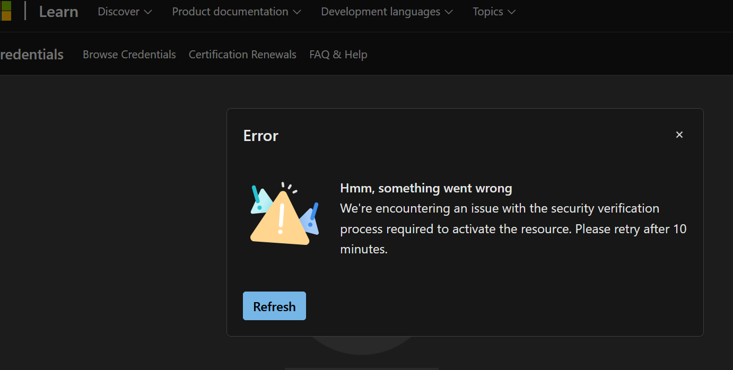Select the Credentials navigation item
733x370 pixels.
(32, 54)
